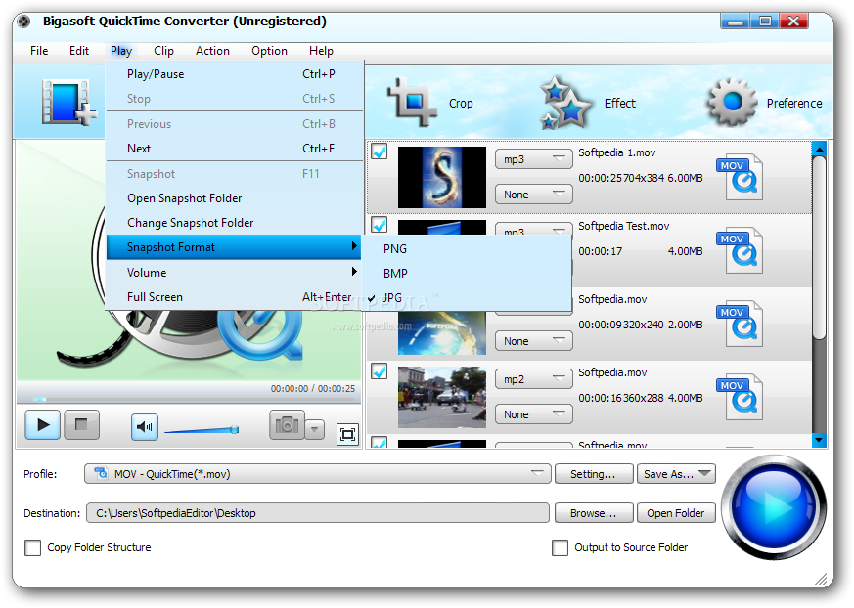This screenshot has height=608, width=854.
Task: Select Open Snapshot Folder menu entry
Action: pos(234,198)
